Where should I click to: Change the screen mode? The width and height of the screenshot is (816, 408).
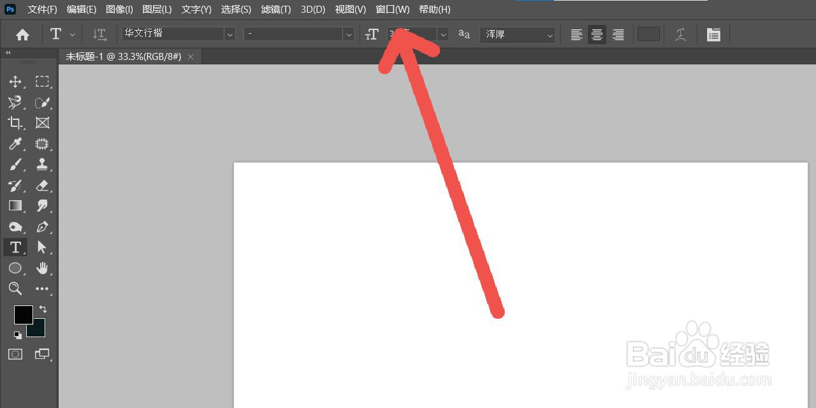42,354
